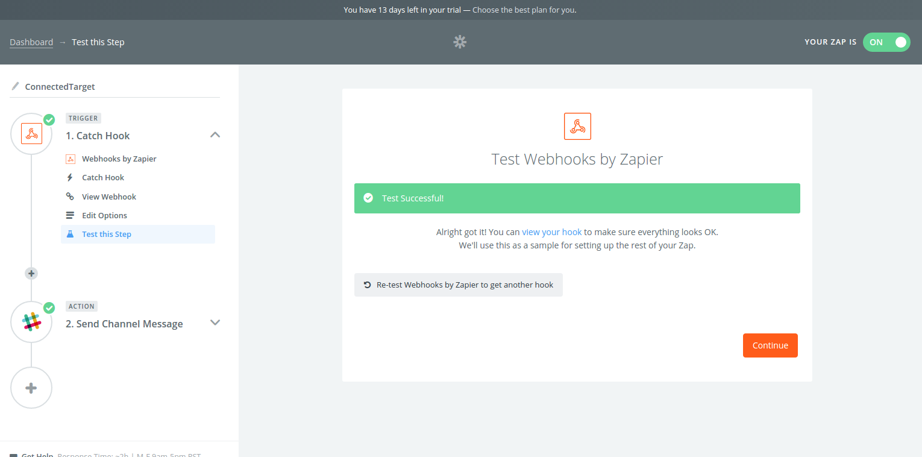Click the webhook icon in step 1 circle
This screenshot has height=457, width=922.
click(31, 133)
